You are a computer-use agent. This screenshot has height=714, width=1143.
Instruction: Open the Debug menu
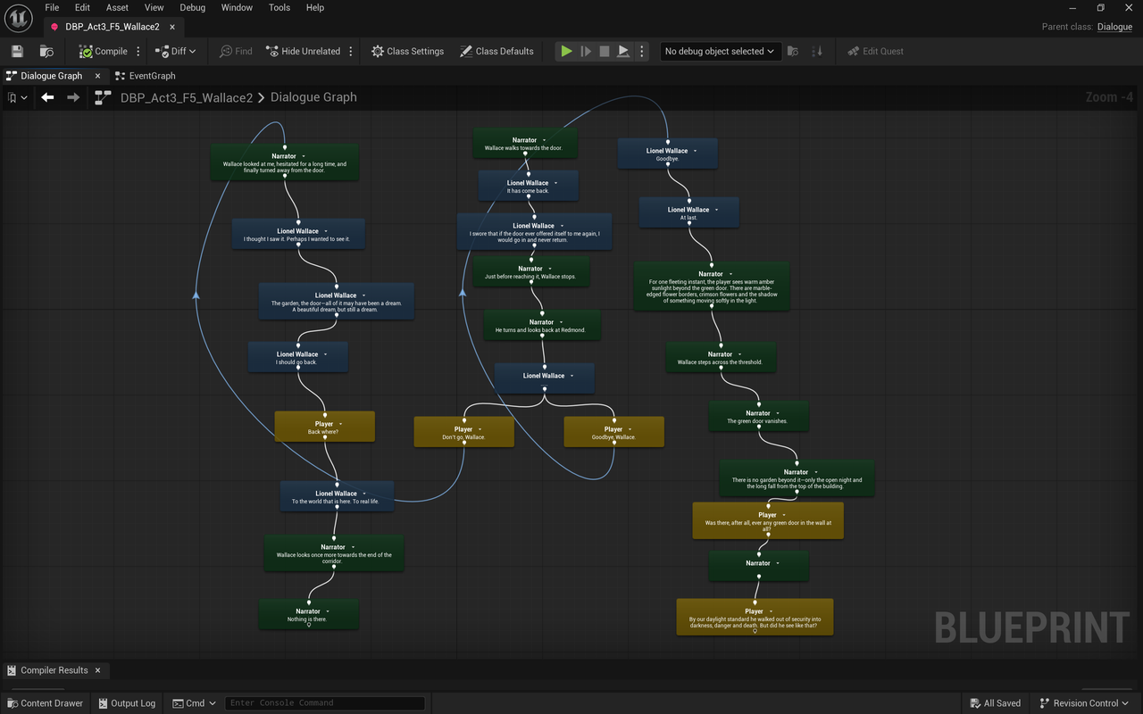[193, 7]
